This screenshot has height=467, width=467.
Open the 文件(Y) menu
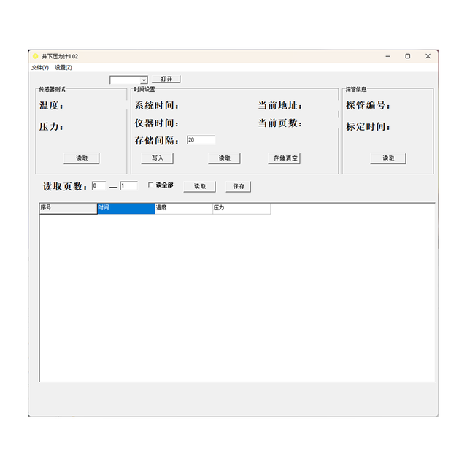pyautogui.click(x=40, y=68)
